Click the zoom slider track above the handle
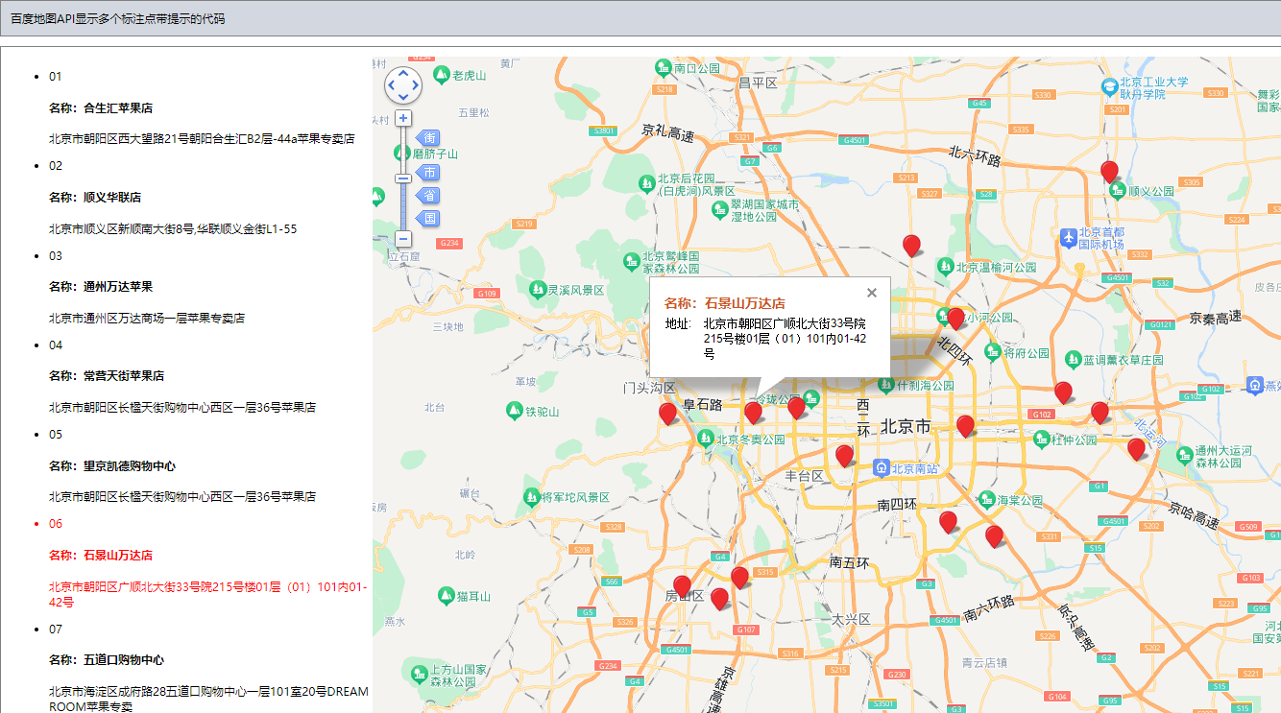 coord(403,149)
